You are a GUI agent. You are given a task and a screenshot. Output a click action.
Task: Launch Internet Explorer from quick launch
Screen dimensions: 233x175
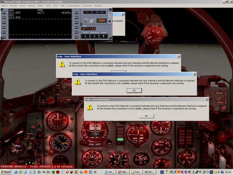(x=16, y=172)
